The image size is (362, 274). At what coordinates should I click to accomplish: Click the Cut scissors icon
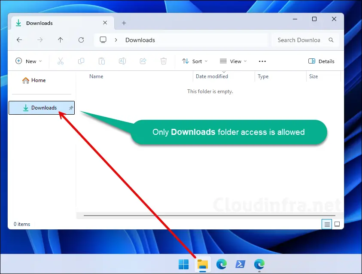tap(60, 61)
